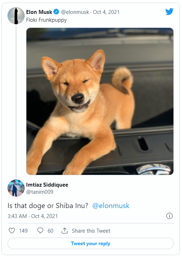Click the 3:43 AM timestamp
Screen dimensions: 182x258
click(17, 216)
